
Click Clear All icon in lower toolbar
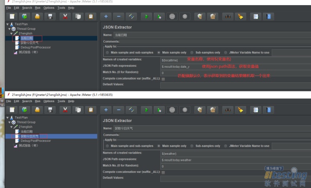pyautogui.click(x=213, y=110)
